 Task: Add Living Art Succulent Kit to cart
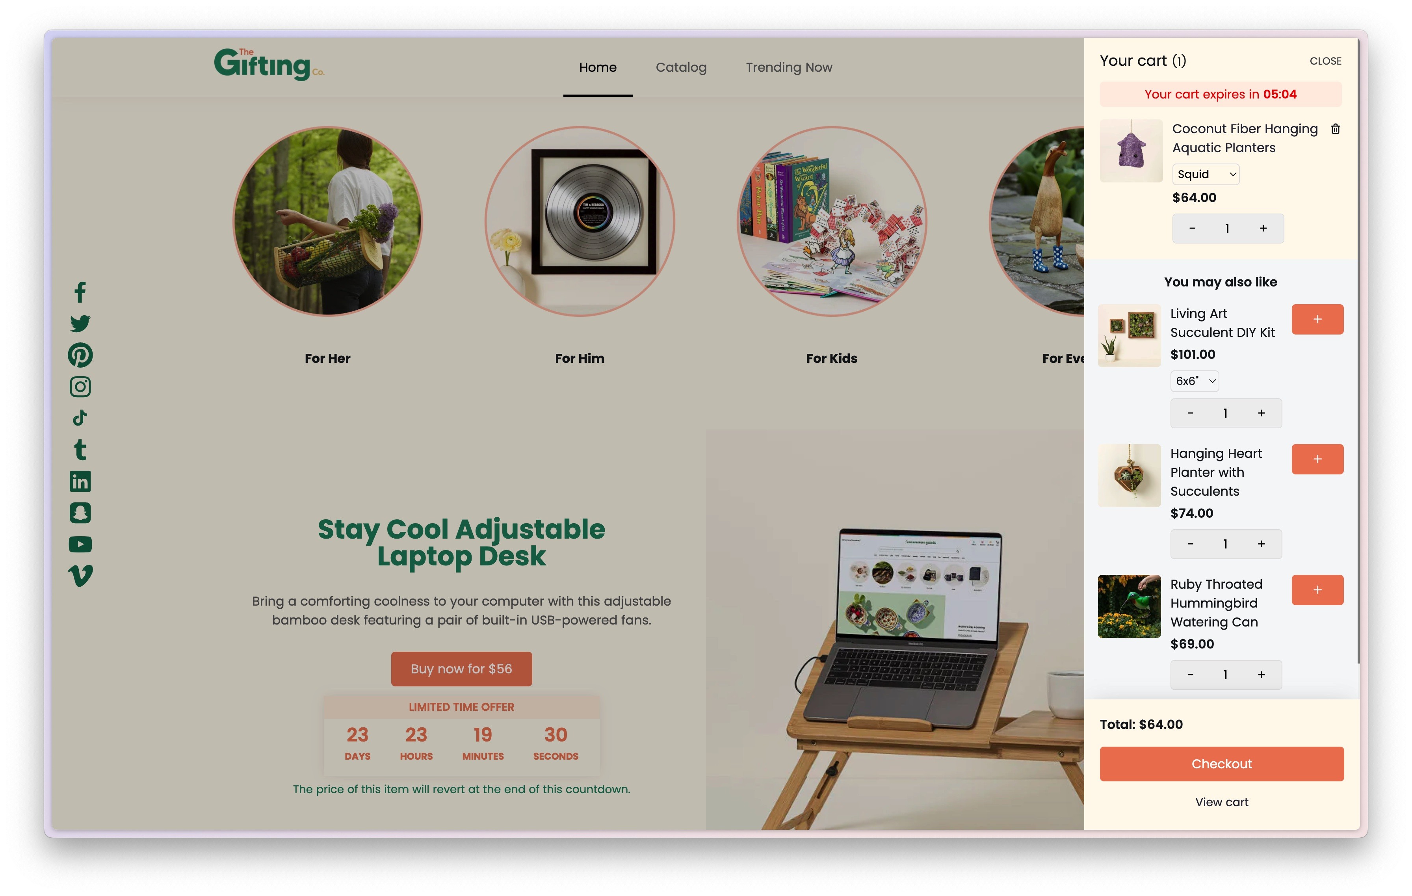(x=1317, y=320)
